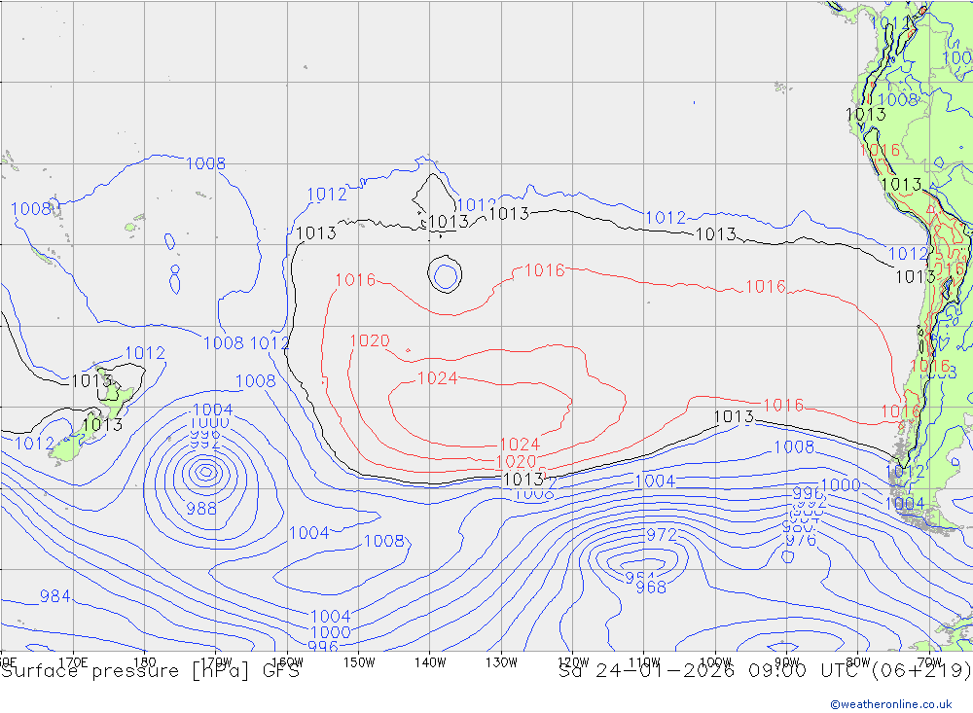973x713 pixels.
Task: Click the small closed circular contour near 140W
Action: (445, 274)
